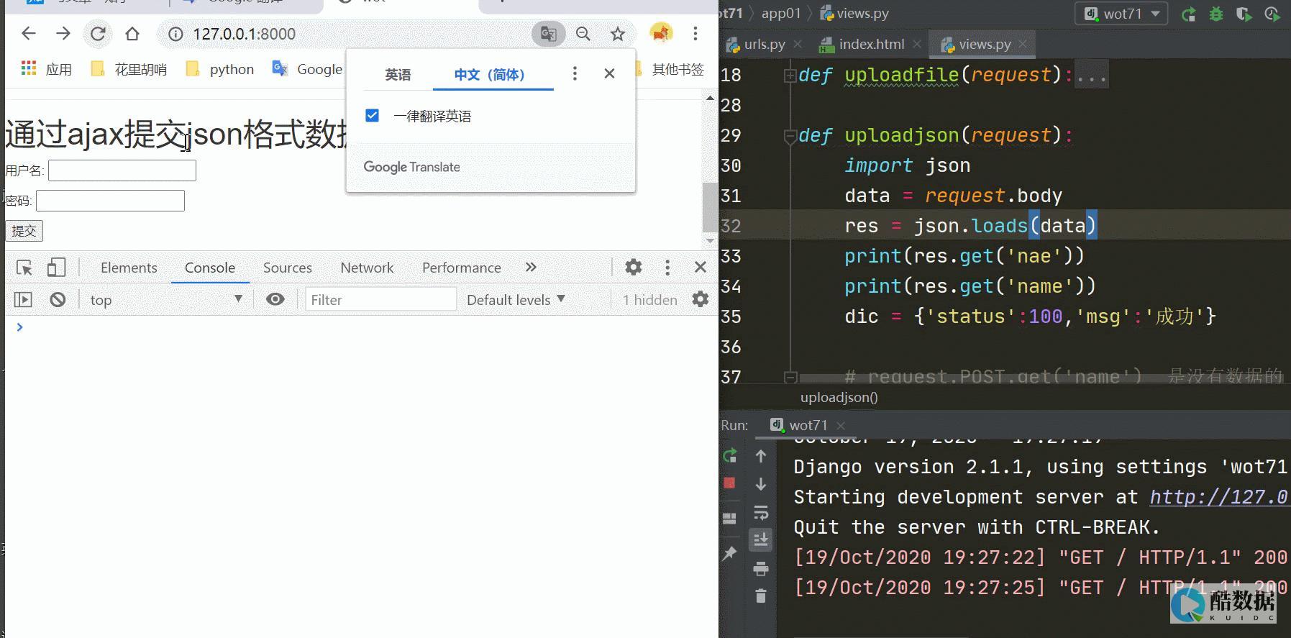This screenshot has width=1291, height=638.
Task: Bookmark this page with the star icon
Action: coord(618,34)
